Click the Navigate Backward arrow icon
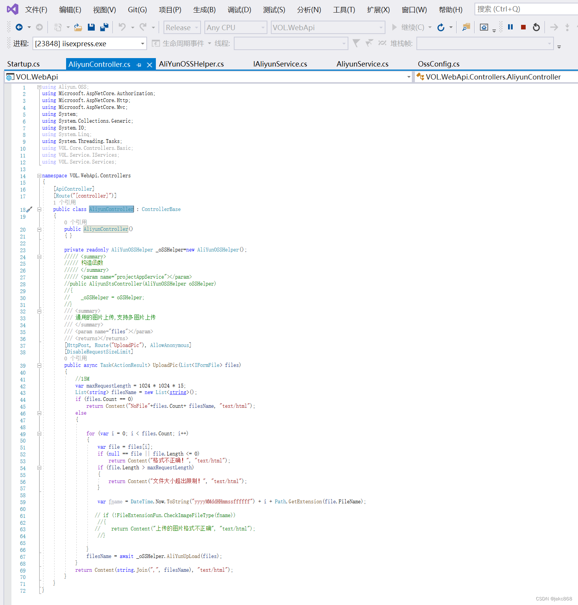 (x=19, y=27)
